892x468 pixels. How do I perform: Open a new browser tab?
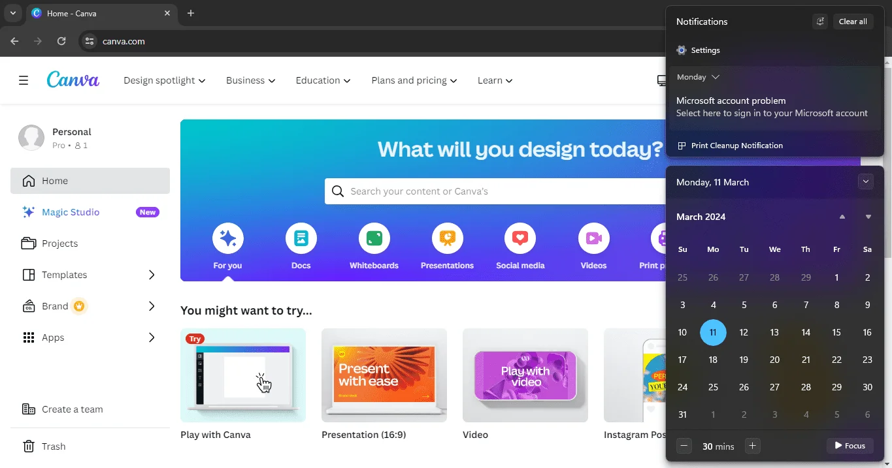[191, 13]
